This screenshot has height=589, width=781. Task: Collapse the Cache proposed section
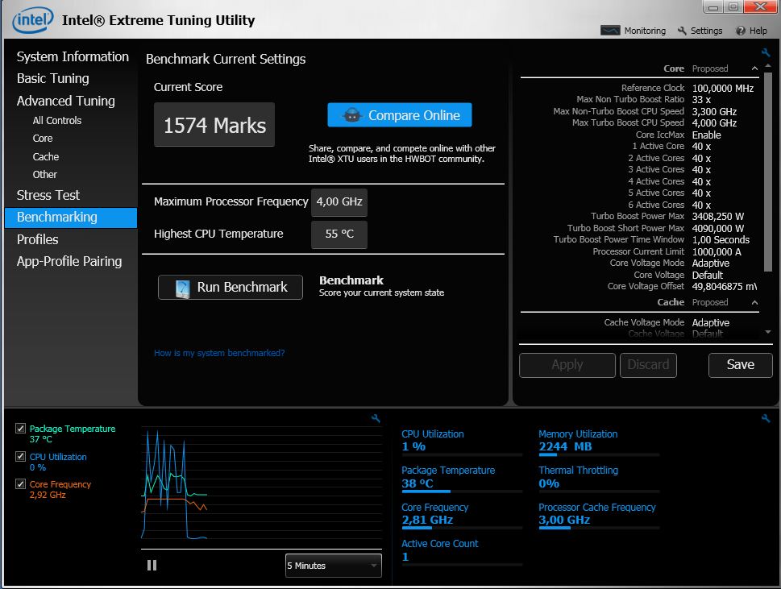754,302
